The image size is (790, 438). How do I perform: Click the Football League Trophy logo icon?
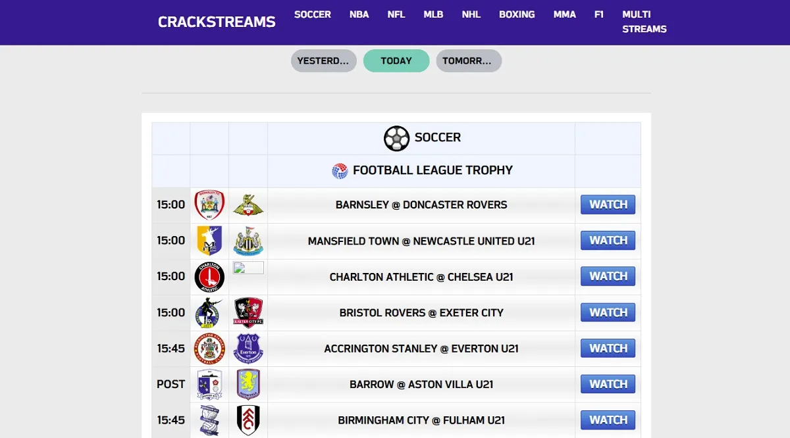click(x=340, y=171)
